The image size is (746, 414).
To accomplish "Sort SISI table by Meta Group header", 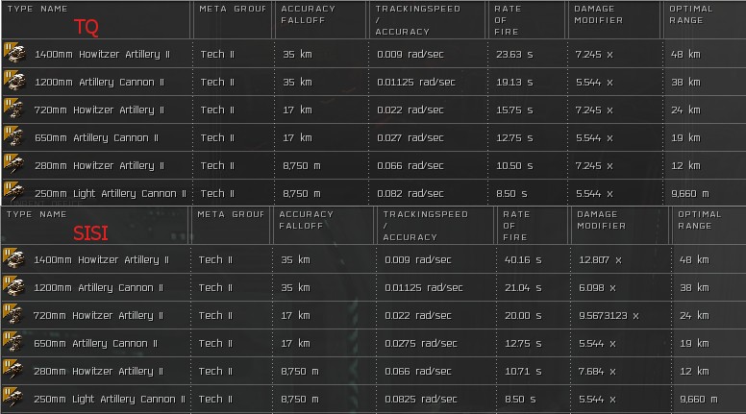I will [x=230, y=214].
